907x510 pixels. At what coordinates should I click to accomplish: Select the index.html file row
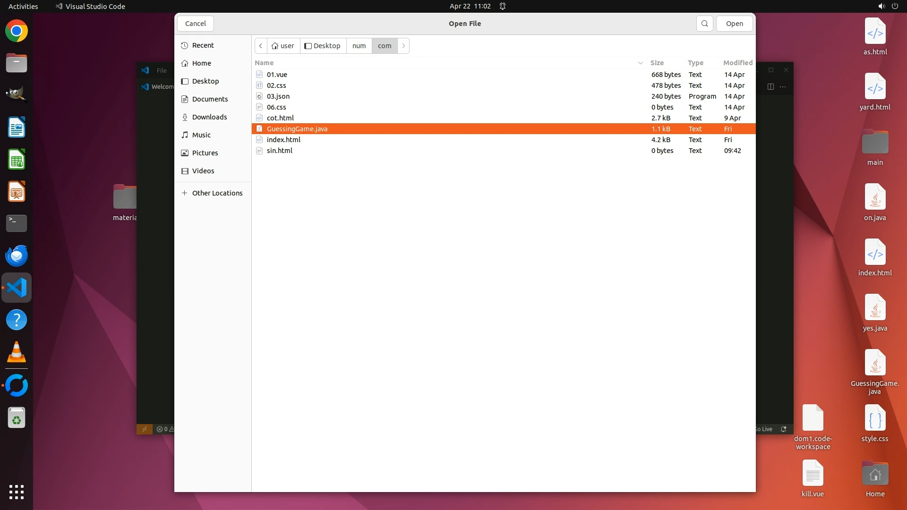(283, 140)
